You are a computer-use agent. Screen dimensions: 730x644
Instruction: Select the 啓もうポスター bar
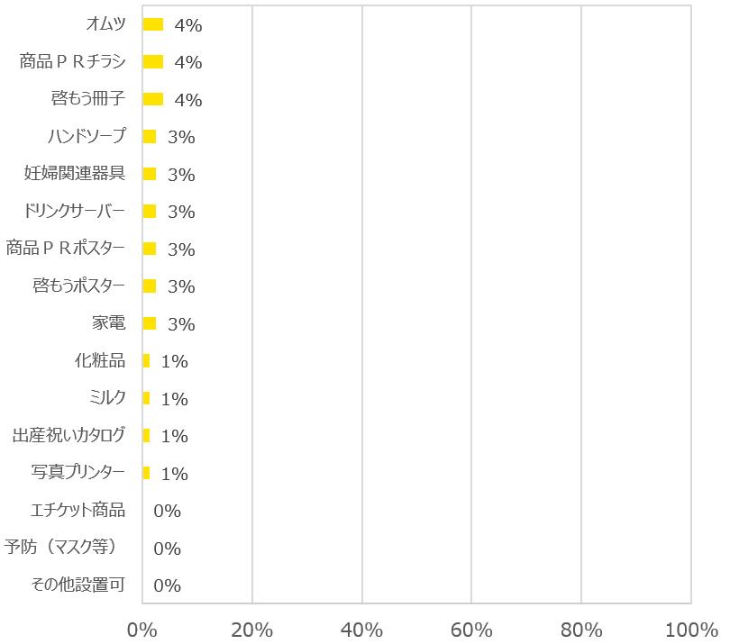point(150,286)
